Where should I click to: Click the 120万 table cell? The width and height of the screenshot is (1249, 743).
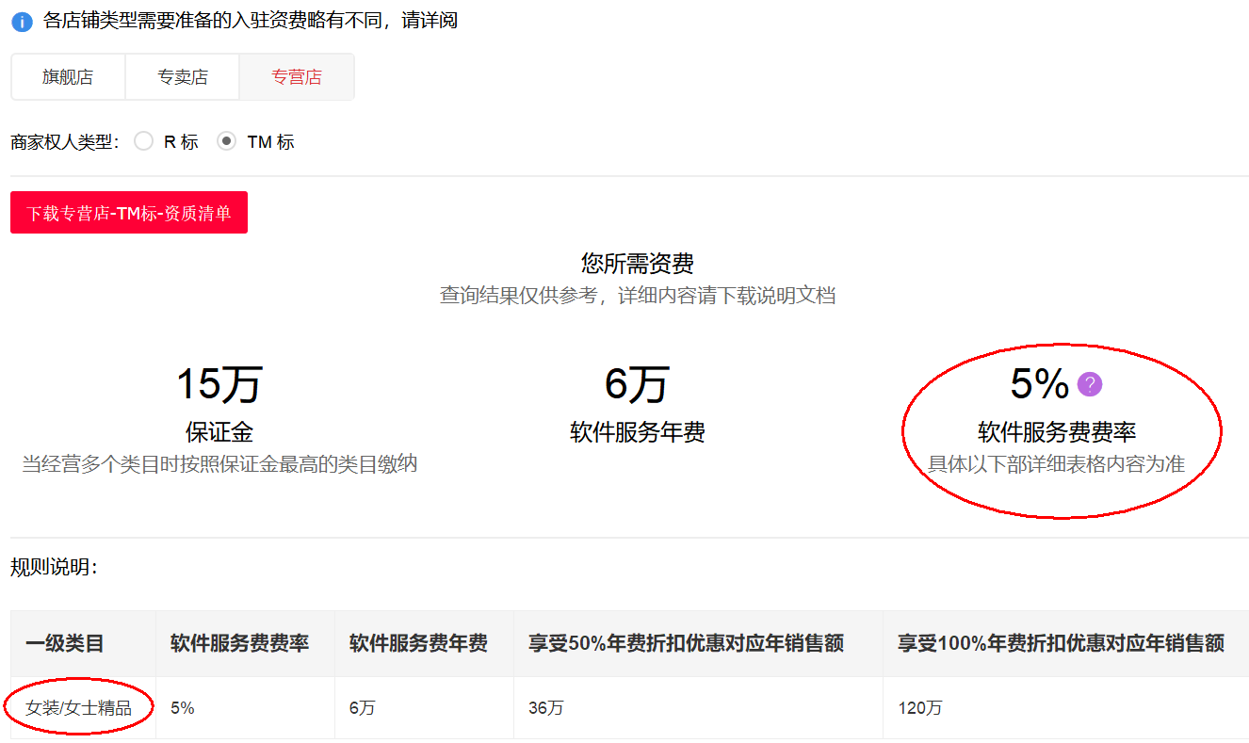[x=920, y=708]
